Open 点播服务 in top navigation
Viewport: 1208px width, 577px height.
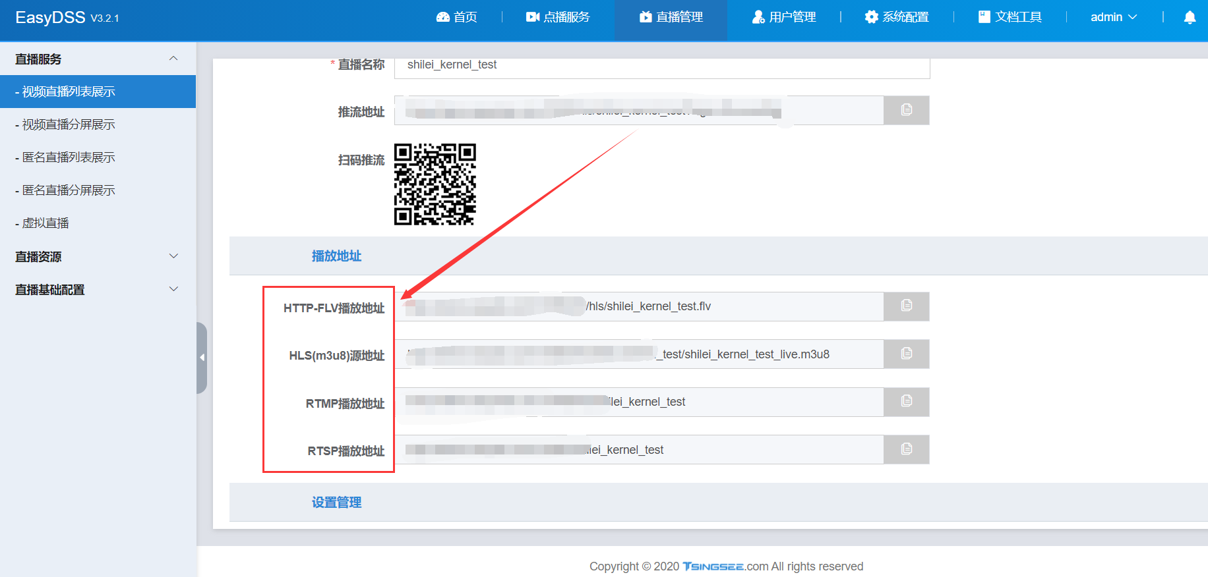(558, 17)
